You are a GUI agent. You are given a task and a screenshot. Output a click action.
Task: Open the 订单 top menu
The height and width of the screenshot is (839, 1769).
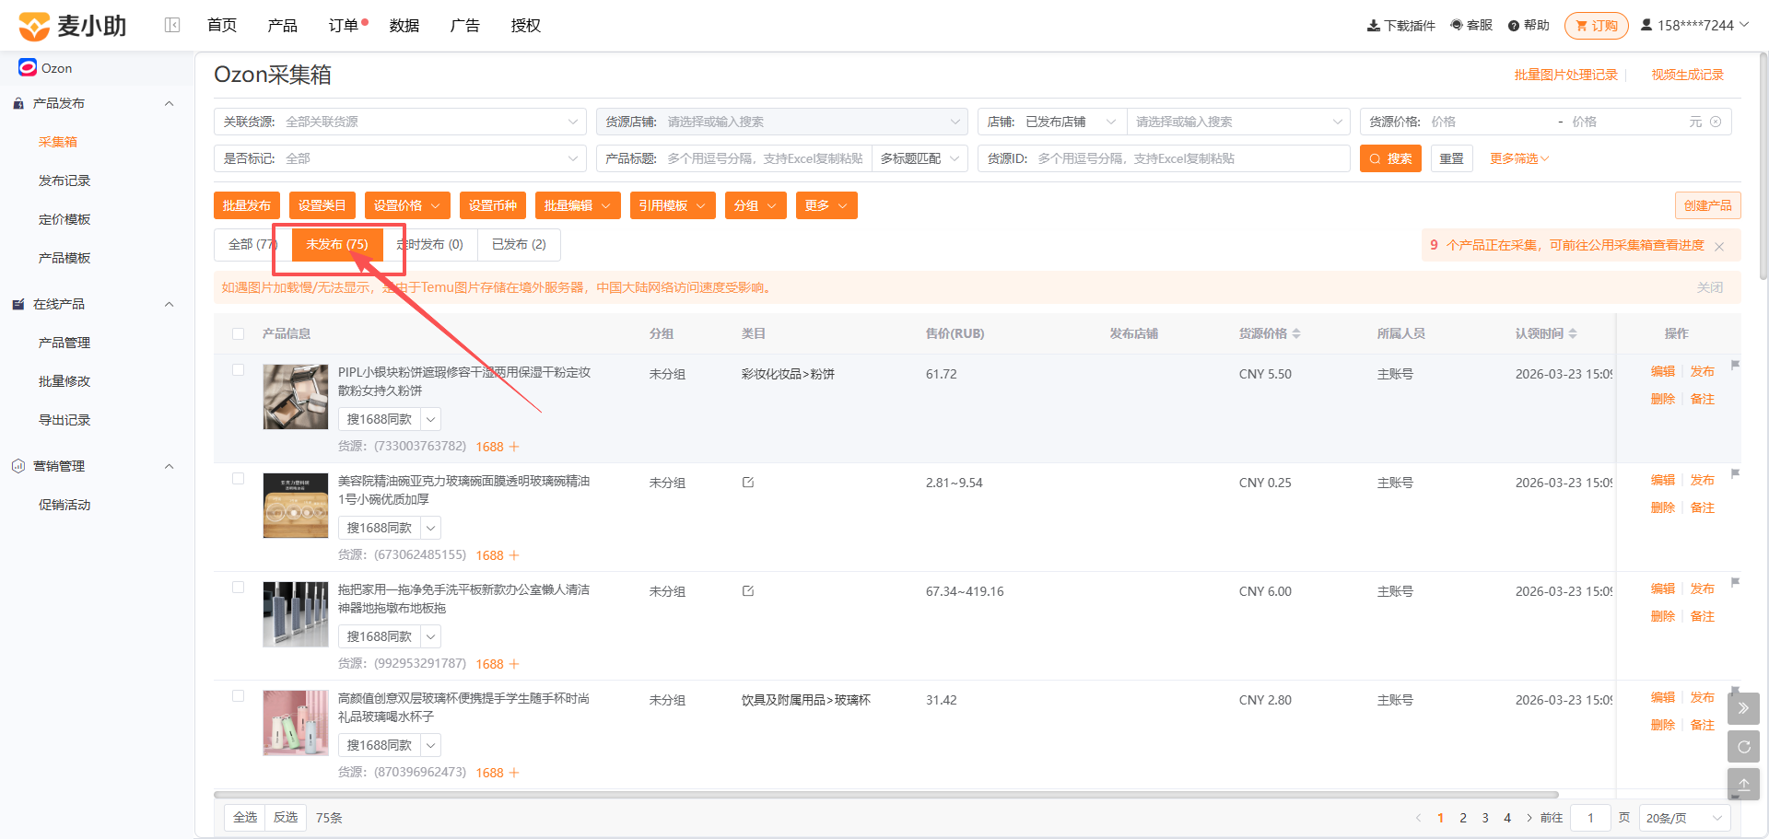344,25
